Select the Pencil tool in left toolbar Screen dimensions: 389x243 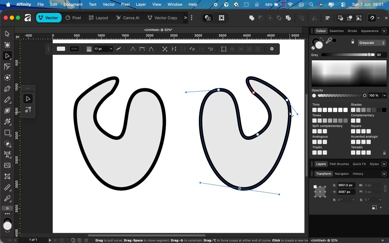[7, 100]
